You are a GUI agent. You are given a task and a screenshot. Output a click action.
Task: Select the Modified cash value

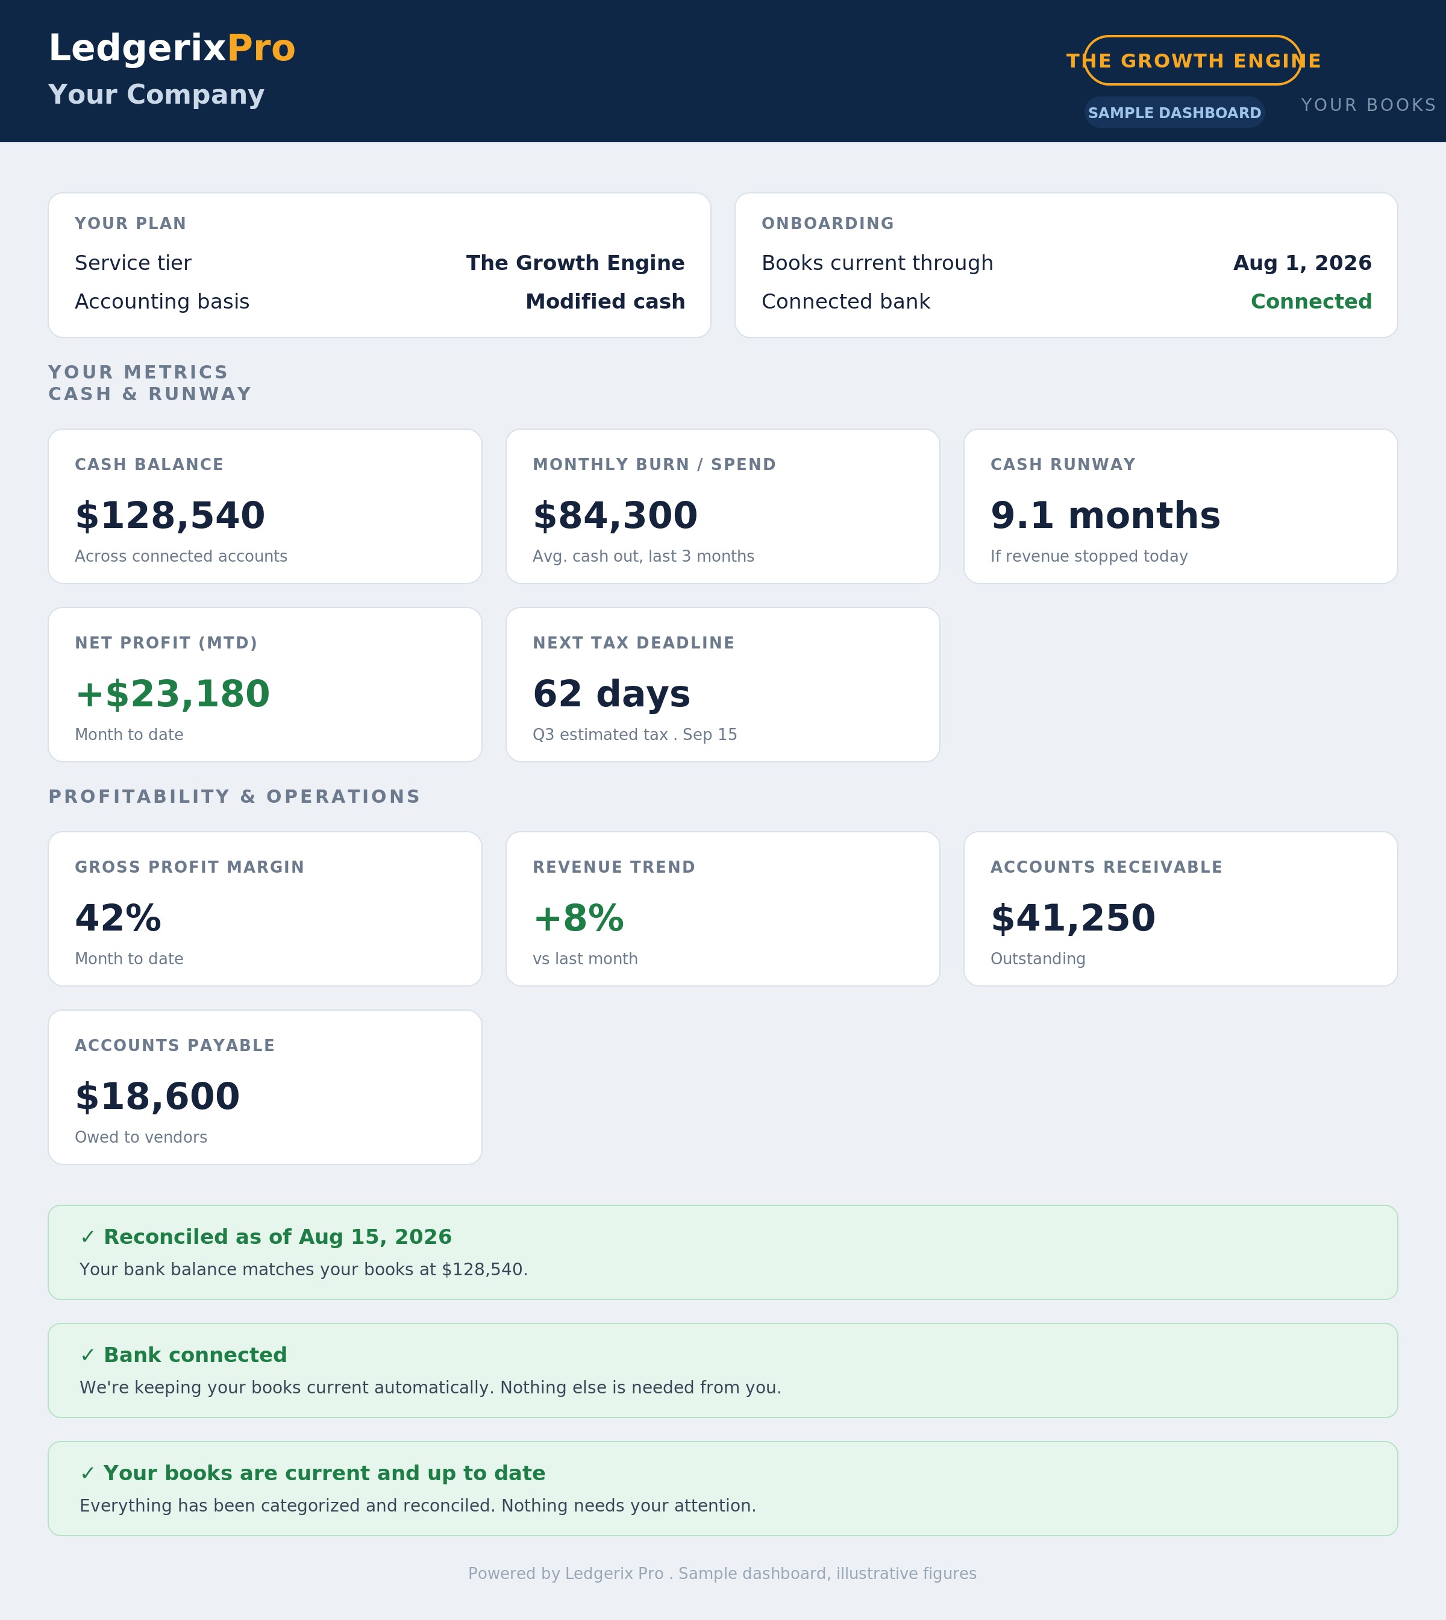[x=606, y=302]
